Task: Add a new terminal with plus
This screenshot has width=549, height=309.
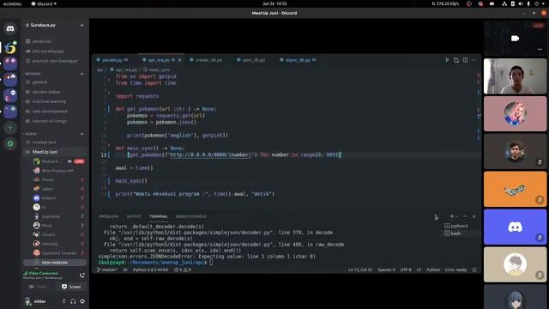Action: [x=451, y=216]
